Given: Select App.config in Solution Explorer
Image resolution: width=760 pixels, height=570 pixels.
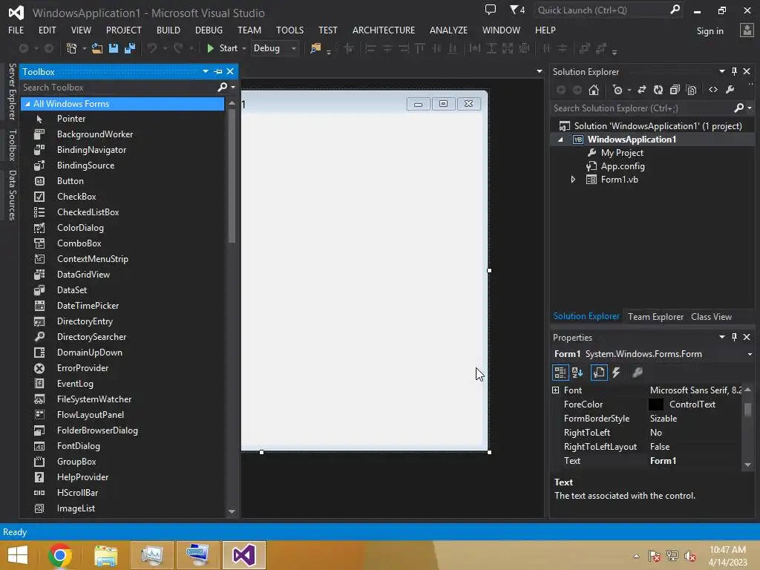Looking at the screenshot, I should (x=623, y=166).
